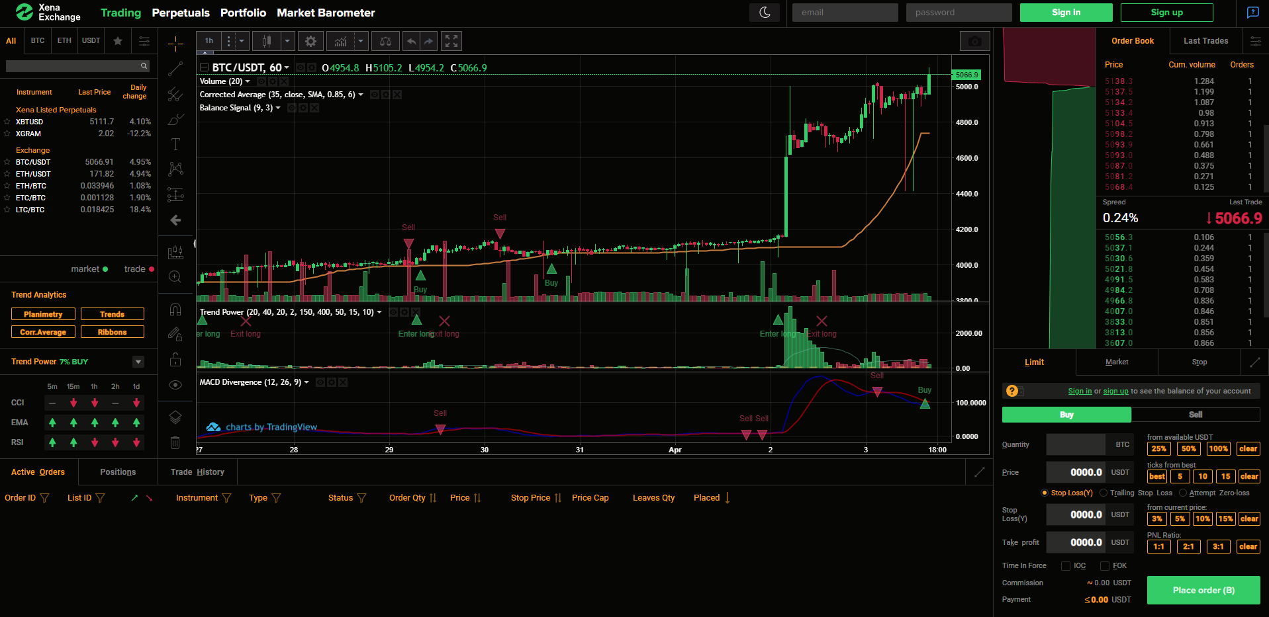Click the Sign up button
Image resolution: width=1269 pixels, height=617 pixels.
point(1166,13)
